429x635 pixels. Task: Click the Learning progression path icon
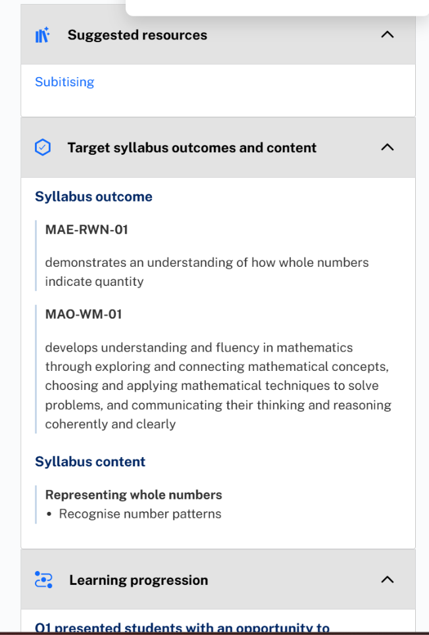tap(43, 580)
